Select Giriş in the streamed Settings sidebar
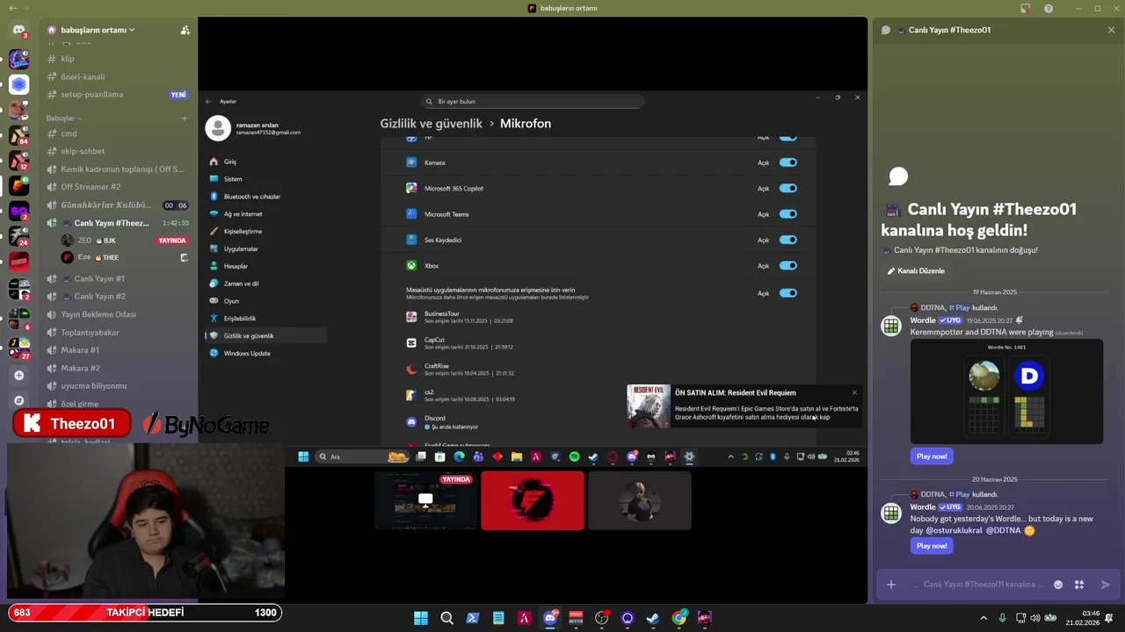Viewport: 1125px width, 632px height. click(265, 162)
